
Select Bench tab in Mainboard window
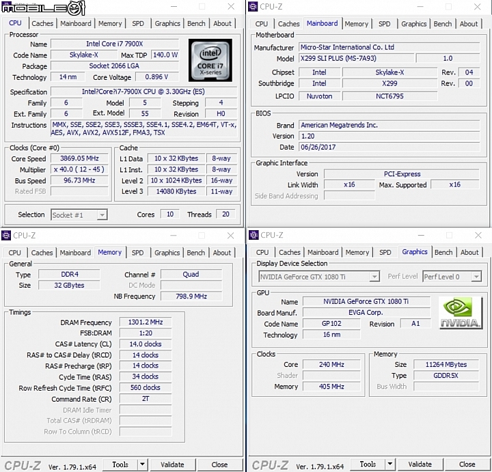(x=442, y=24)
